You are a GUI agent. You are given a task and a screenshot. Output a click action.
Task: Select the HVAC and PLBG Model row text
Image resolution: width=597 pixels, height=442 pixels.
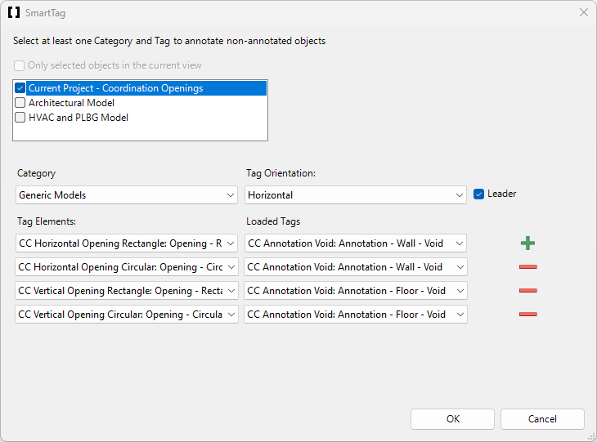79,118
